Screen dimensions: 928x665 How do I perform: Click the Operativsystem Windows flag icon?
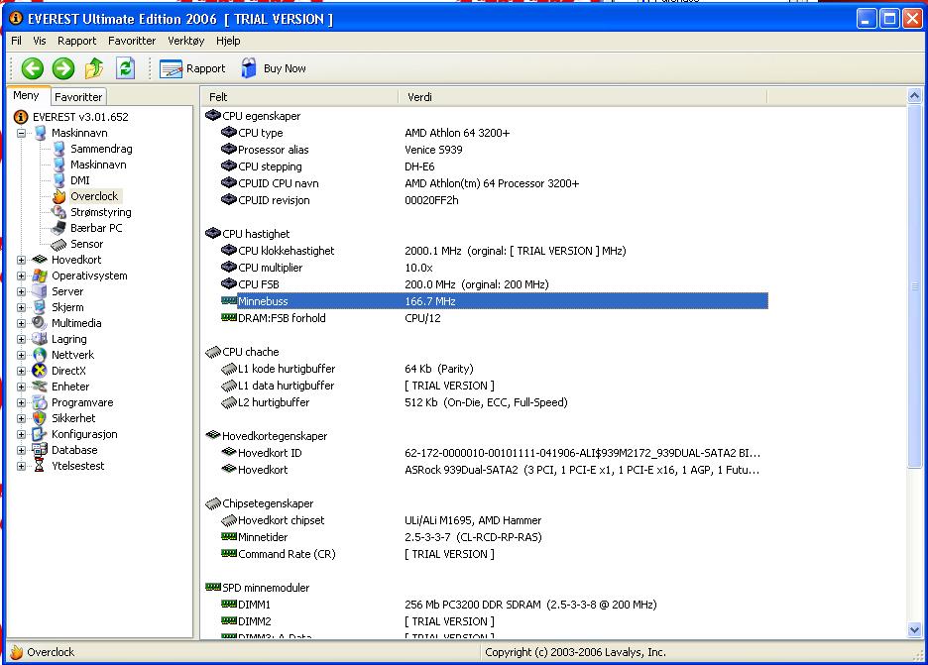(40, 276)
